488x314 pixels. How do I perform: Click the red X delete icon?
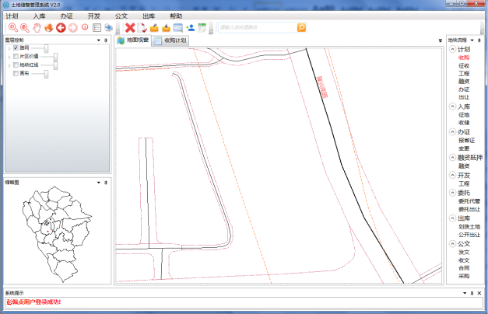pyautogui.click(x=130, y=28)
